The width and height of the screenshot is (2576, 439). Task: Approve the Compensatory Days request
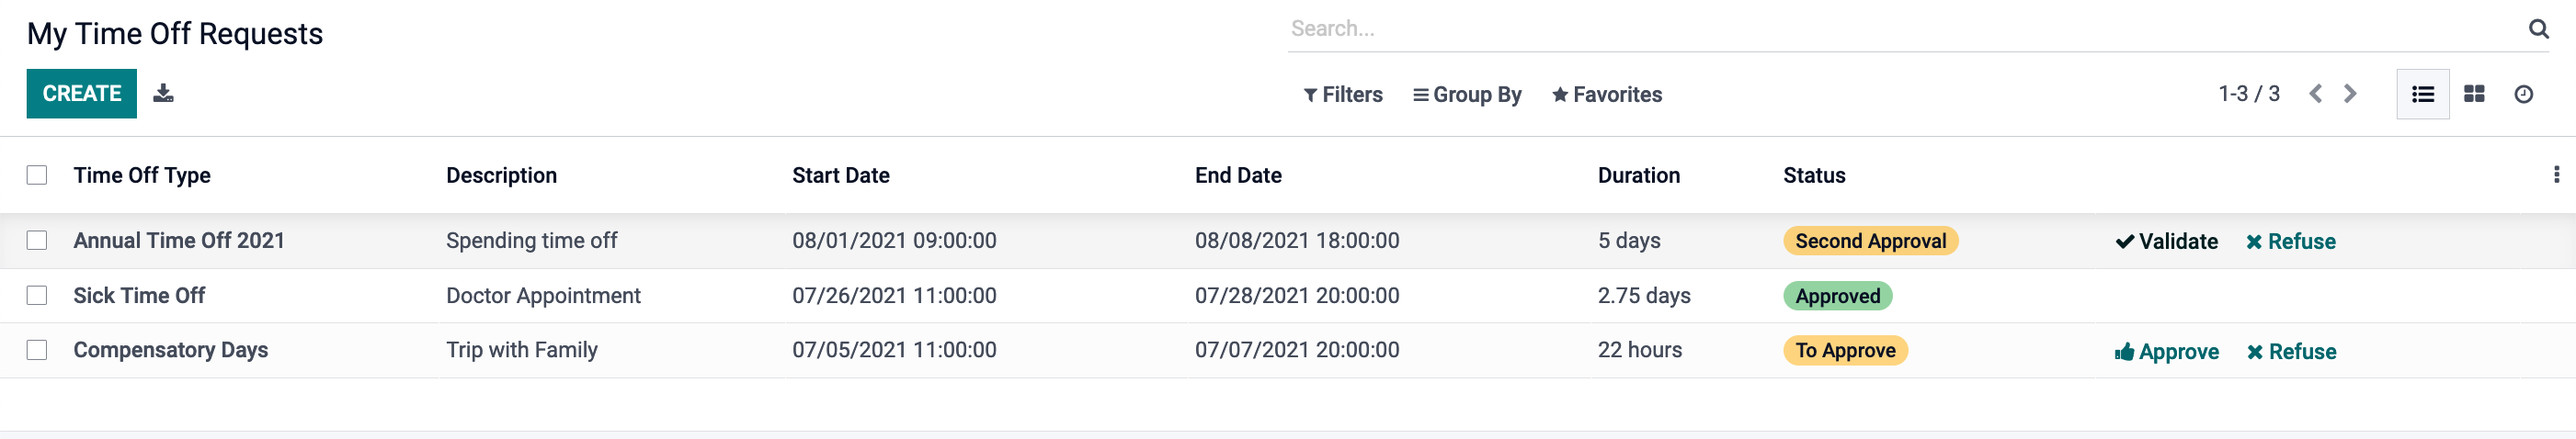2166,351
